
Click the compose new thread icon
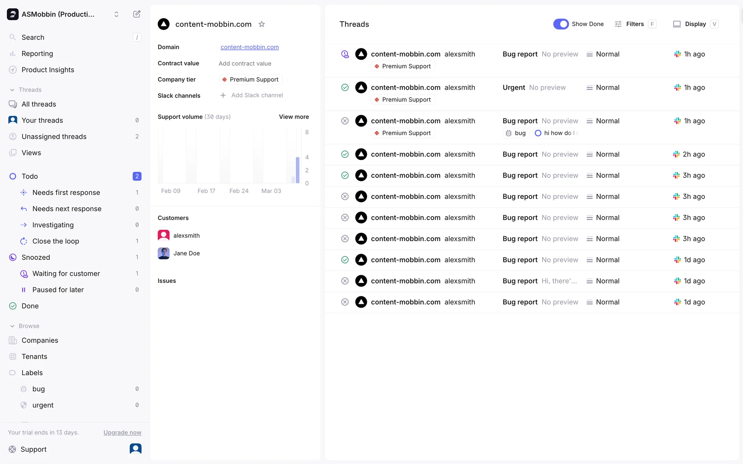click(137, 14)
